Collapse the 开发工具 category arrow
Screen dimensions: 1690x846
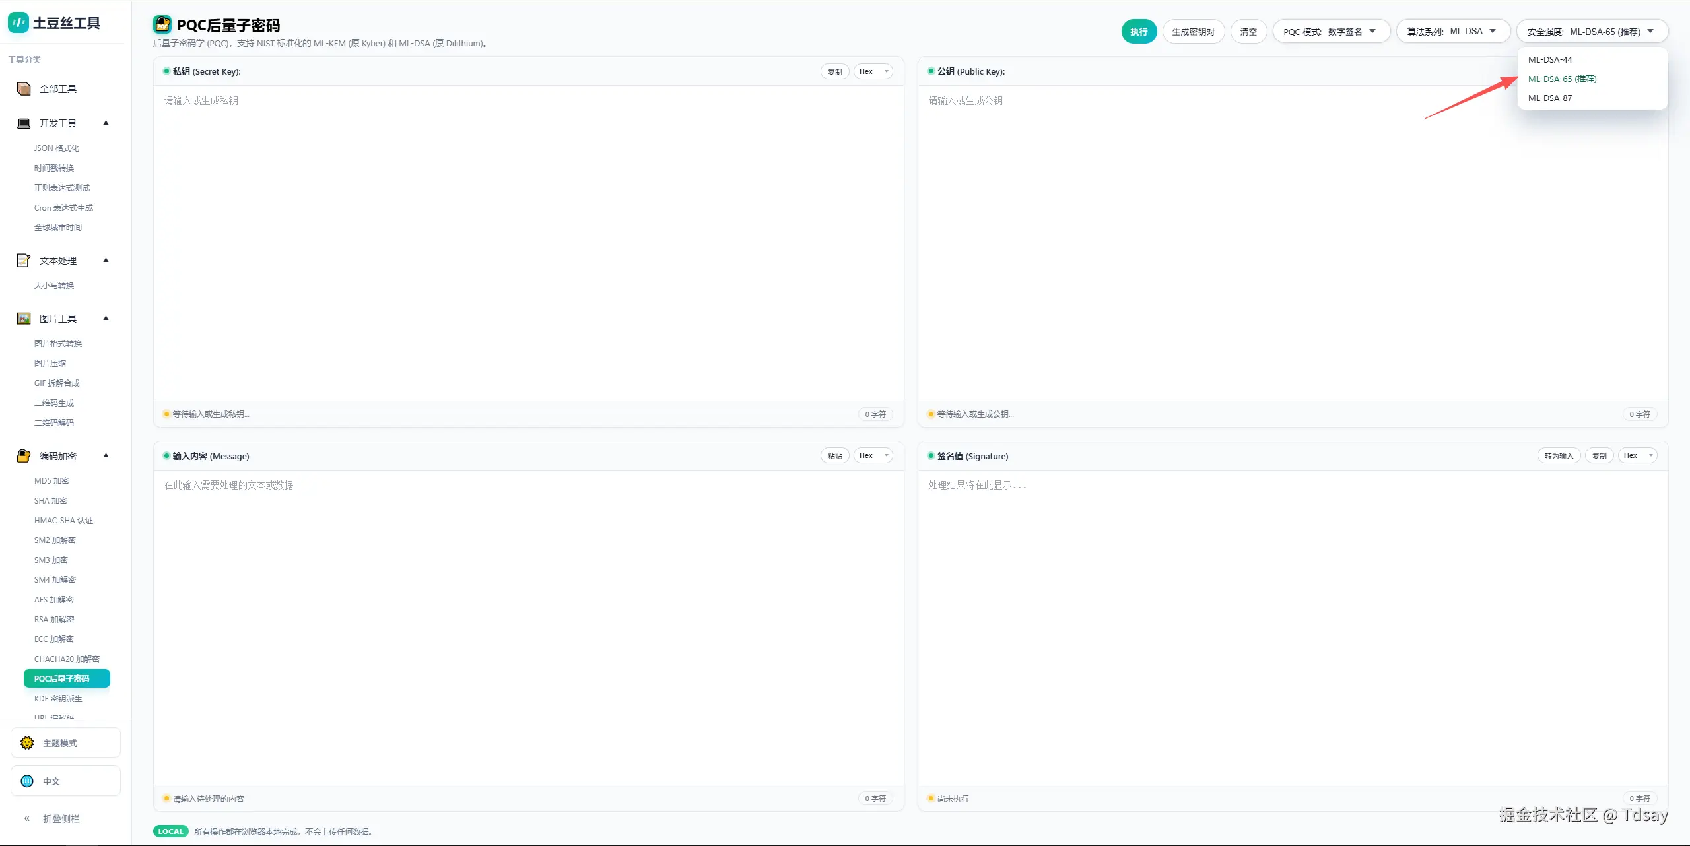click(106, 123)
